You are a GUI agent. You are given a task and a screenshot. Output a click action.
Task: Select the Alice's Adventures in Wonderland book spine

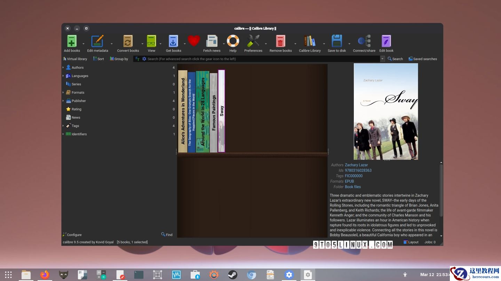point(183,111)
